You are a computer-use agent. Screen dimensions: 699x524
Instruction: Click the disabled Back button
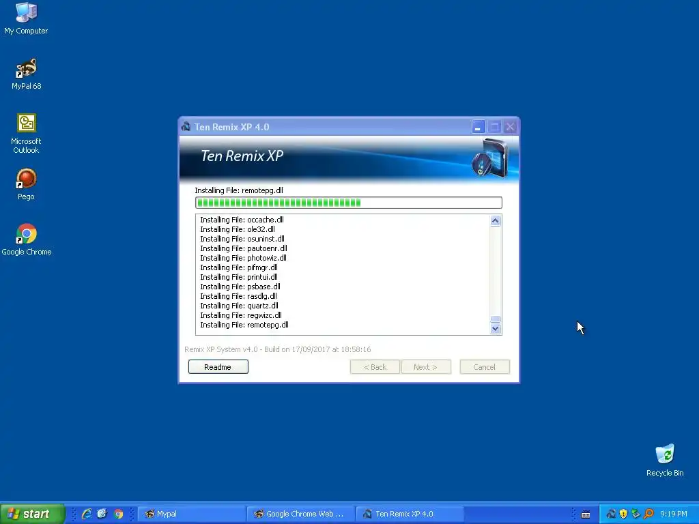(375, 366)
